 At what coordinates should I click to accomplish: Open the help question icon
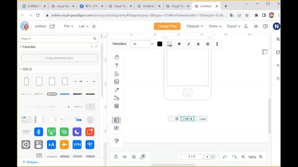265,26
